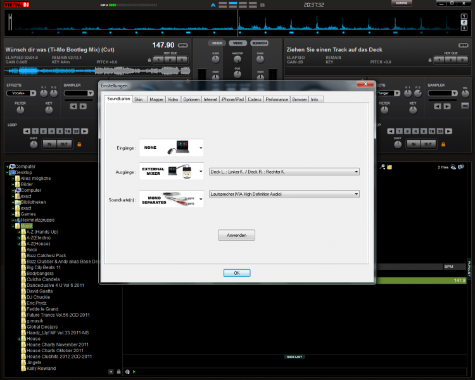This screenshot has width=475, height=380.
Task: Switch to the Internet tab
Action: click(210, 99)
